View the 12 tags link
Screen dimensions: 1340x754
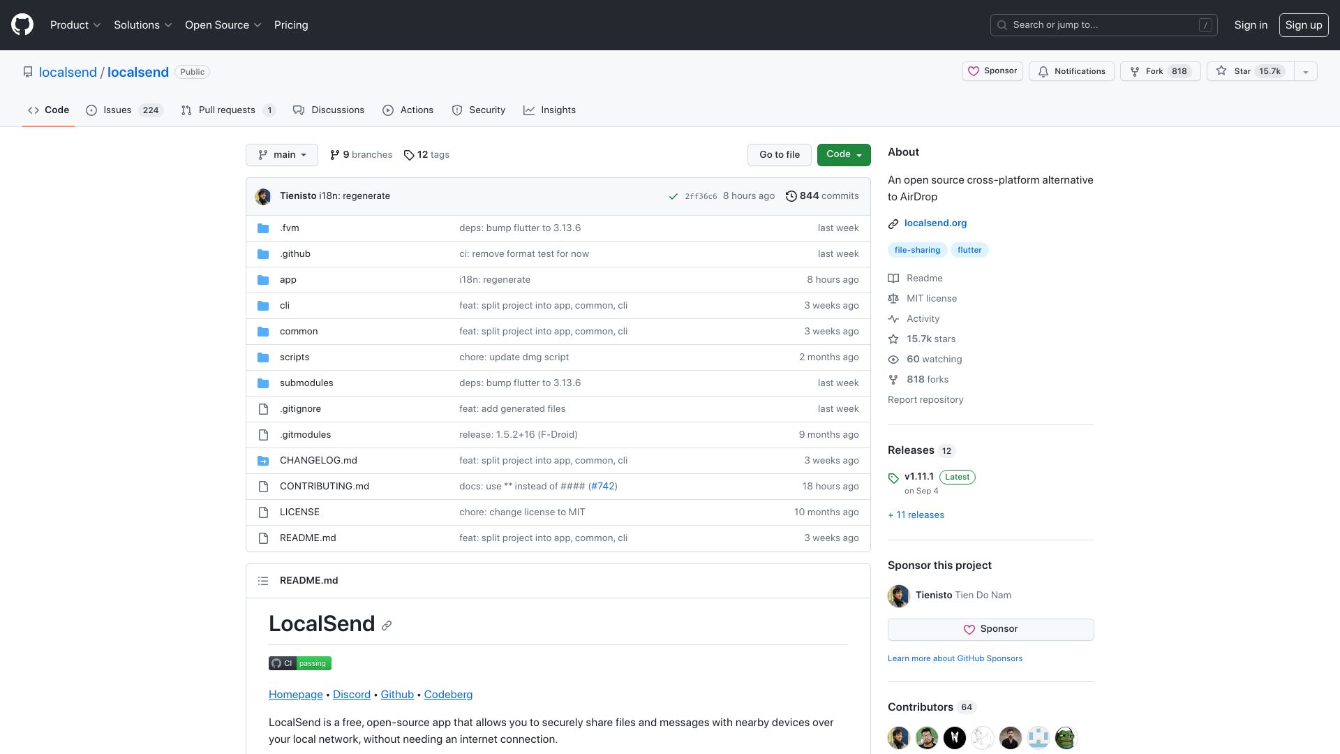tap(426, 155)
